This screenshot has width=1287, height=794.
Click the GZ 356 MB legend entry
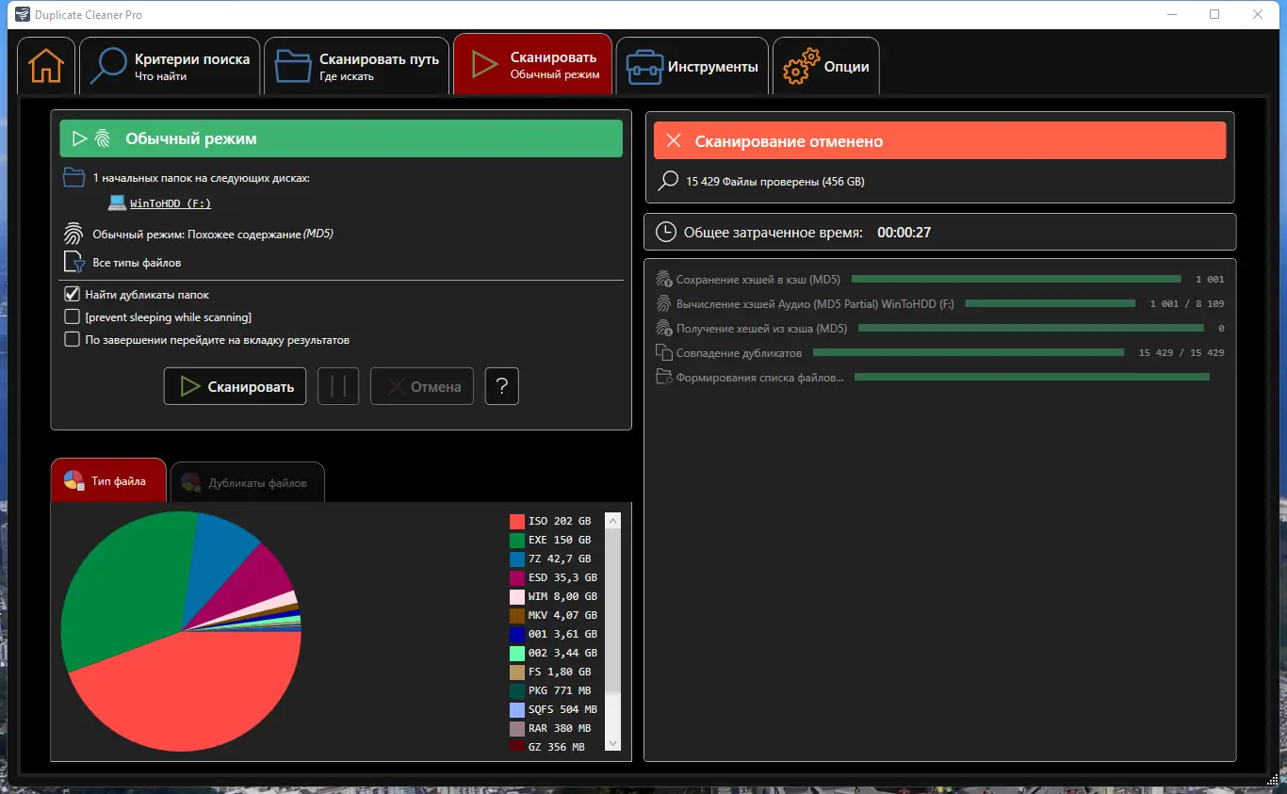[547, 747]
